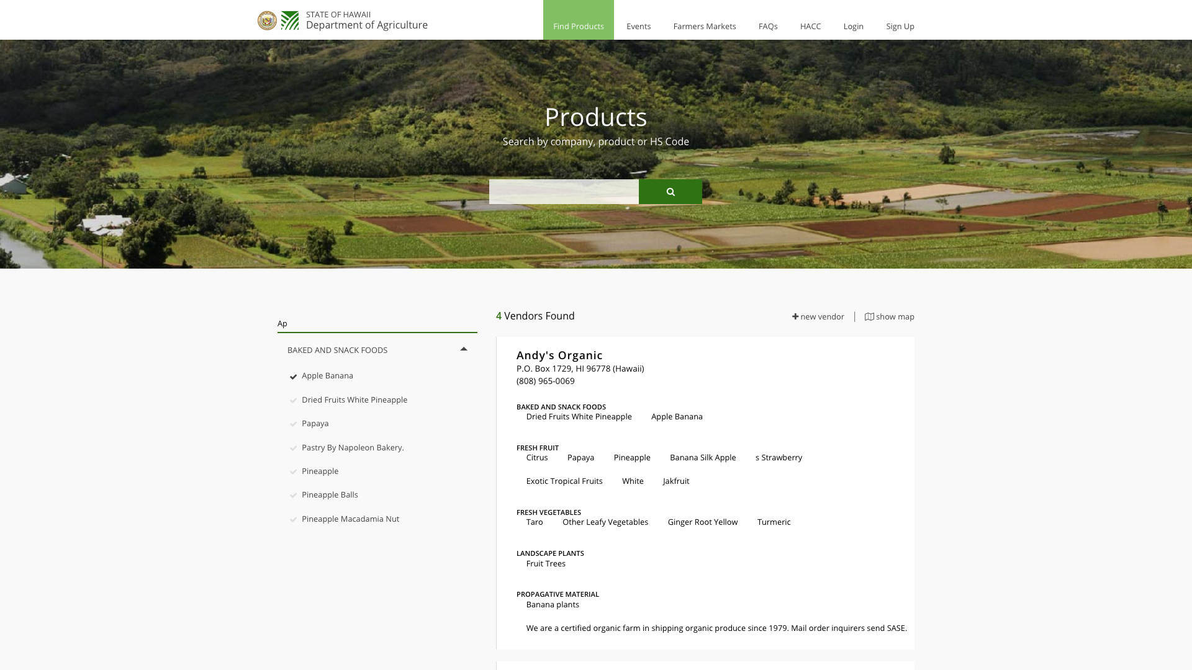Click the plus icon for new vendor
The image size is (1192, 670).
[795, 316]
